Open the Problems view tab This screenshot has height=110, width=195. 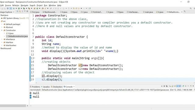point(35,87)
